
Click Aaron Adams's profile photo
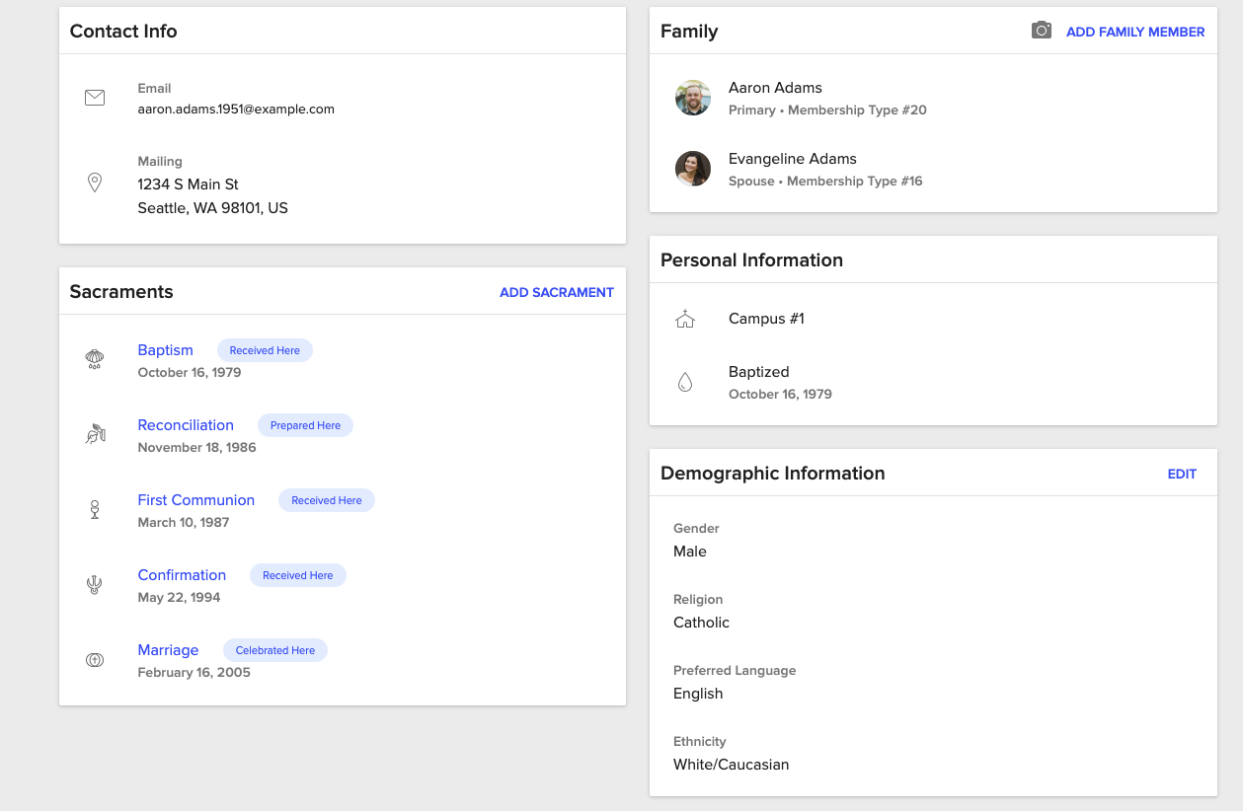pos(692,98)
